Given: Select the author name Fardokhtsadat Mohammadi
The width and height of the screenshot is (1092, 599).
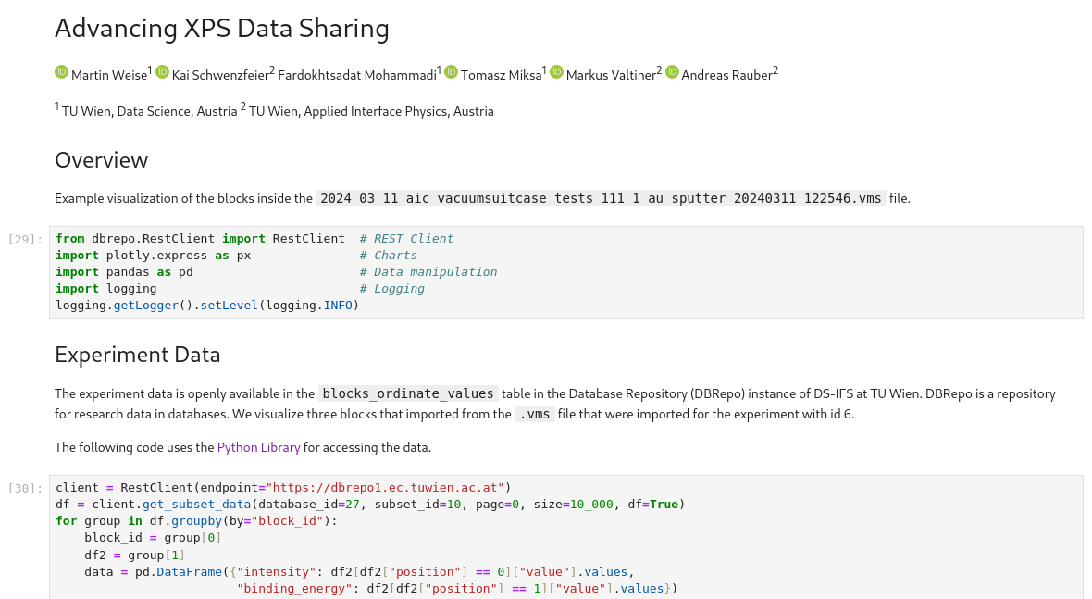Looking at the screenshot, I should click(x=360, y=75).
